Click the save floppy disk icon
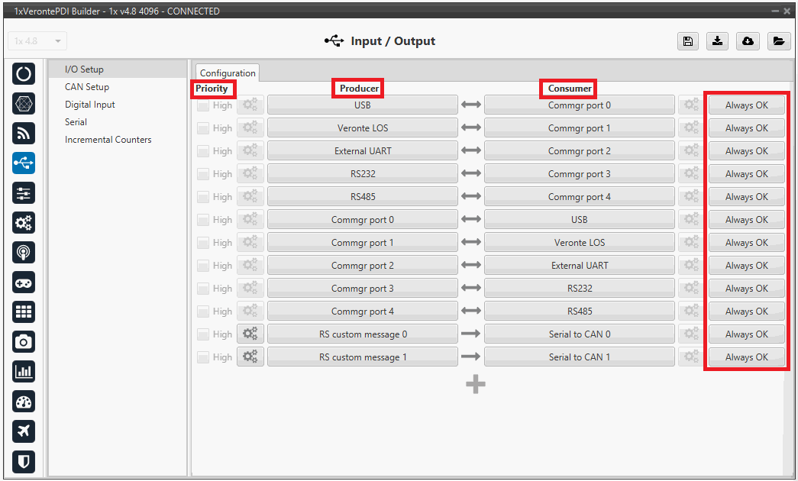This screenshot has width=798, height=481. click(688, 41)
